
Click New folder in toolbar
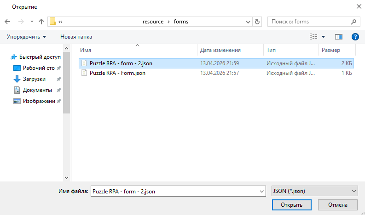coord(76,37)
